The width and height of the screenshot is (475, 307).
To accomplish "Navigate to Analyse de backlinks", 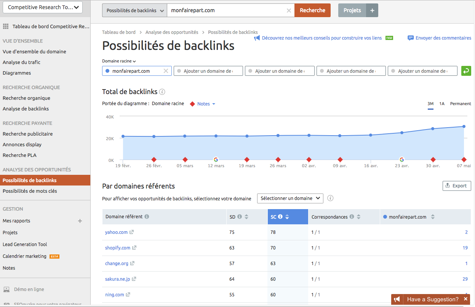I will point(26,109).
